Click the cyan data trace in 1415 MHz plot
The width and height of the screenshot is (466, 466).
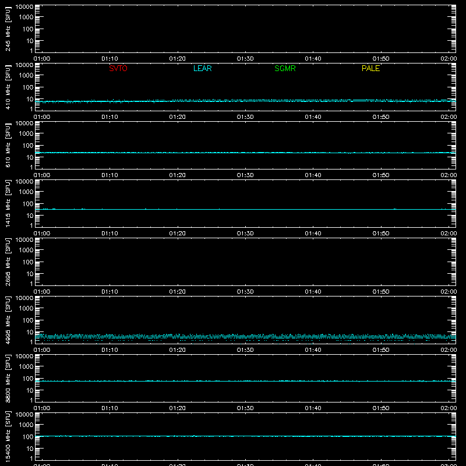coord(245,209)
